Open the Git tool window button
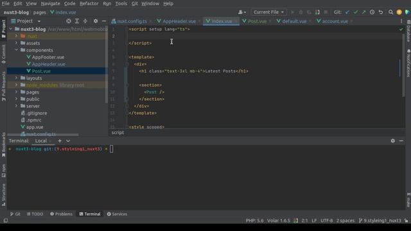This screenshot has height=231, width=411. [15, 214]
